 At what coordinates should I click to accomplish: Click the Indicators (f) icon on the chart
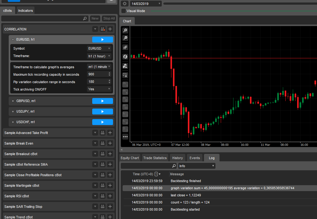[x=125, y=56]
